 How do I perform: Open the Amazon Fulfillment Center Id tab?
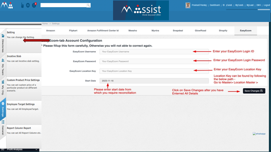click(103, 30)
